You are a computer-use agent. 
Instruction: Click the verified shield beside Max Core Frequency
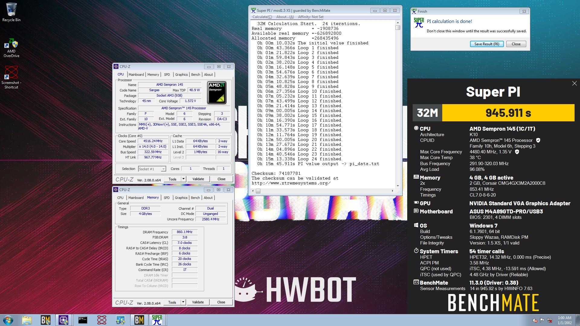coord(517,152)
